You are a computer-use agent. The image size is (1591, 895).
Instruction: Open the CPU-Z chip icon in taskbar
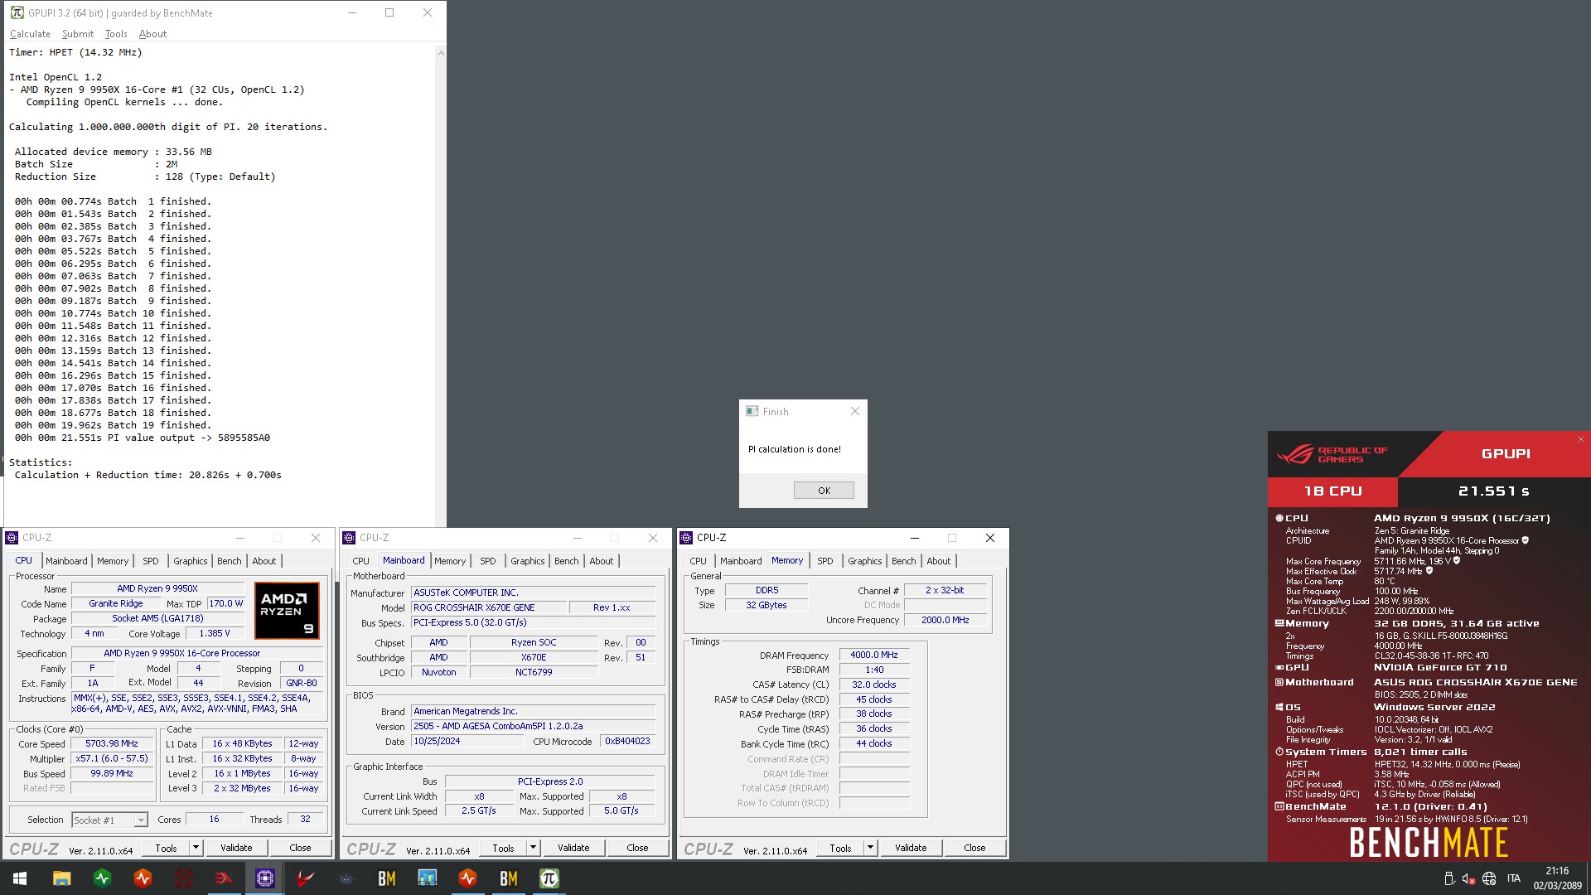coord(265,878)
